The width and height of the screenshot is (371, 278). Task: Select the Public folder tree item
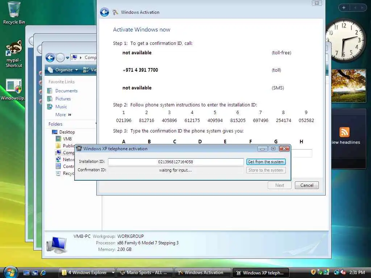[x=65, y=146]
